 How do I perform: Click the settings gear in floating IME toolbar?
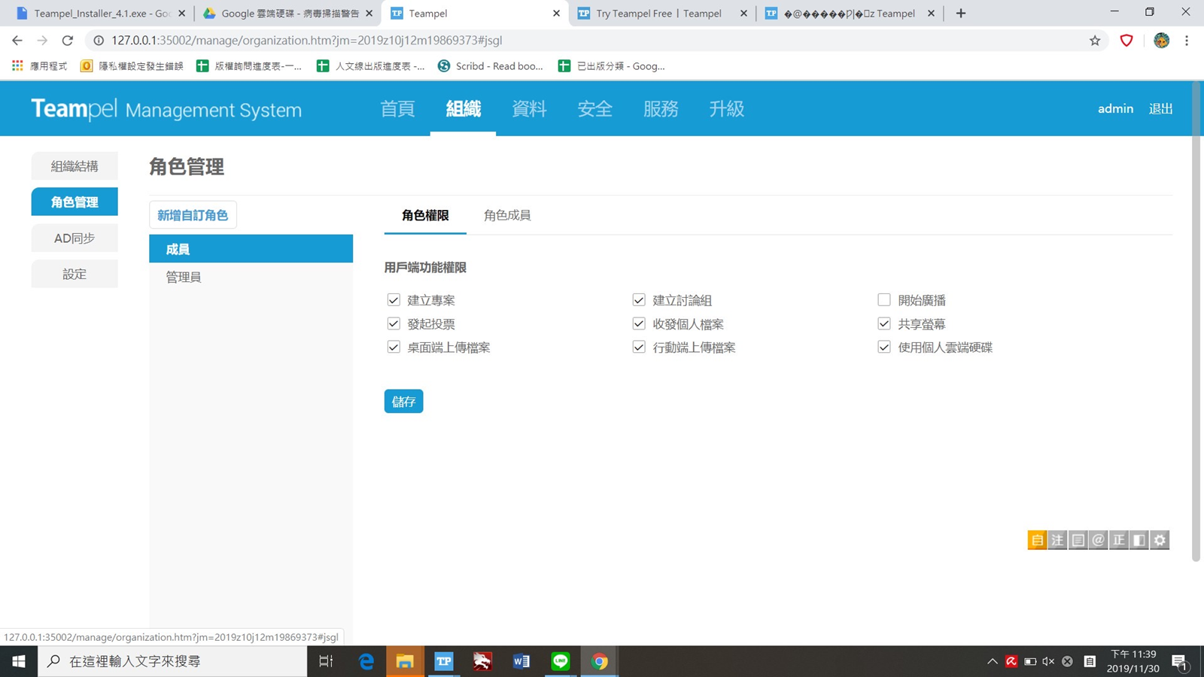pyautogui.click(x=1160, y=540)
